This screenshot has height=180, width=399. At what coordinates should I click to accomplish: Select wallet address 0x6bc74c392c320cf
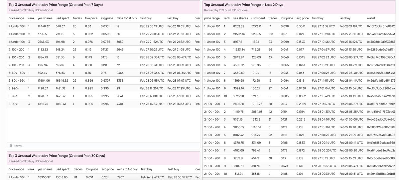click(381, 57)
